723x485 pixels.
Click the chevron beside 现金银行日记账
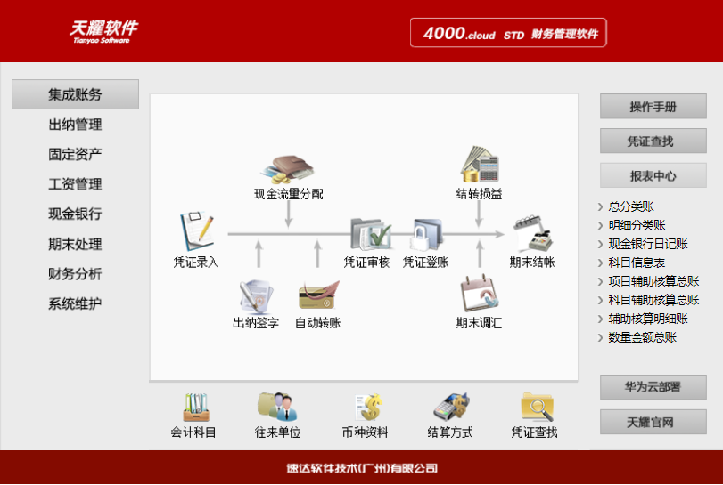pyautogui.click(x=600, y=245)
